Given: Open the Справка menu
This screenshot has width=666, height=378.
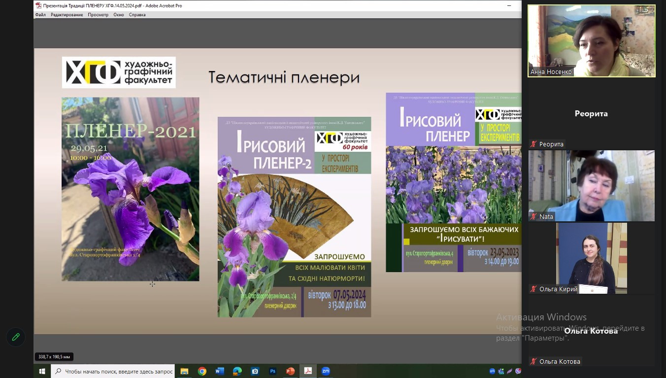Looking at the screenshot, I should (137, 15).
